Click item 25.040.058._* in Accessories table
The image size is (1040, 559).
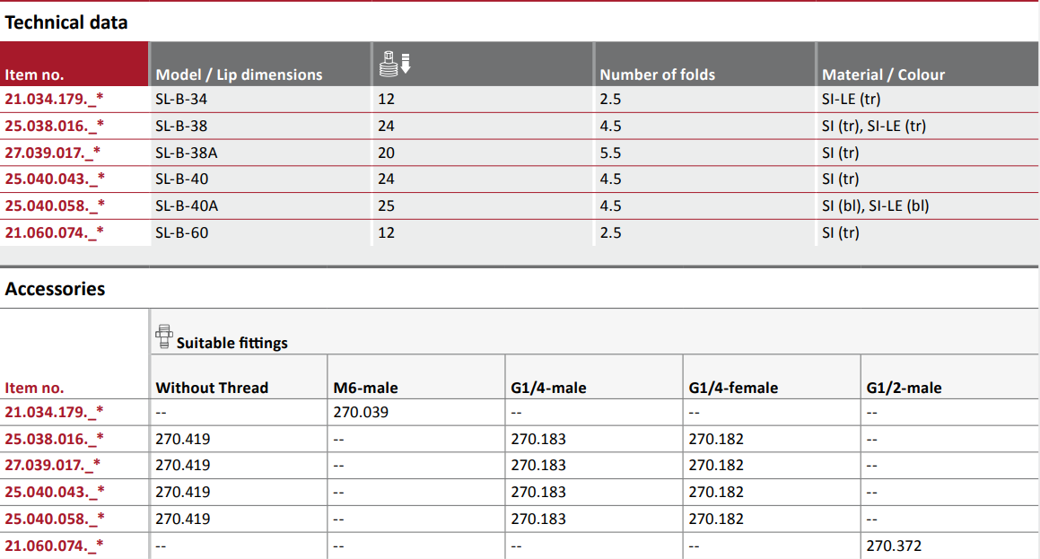pyautogui.click(x=55, y=520)
